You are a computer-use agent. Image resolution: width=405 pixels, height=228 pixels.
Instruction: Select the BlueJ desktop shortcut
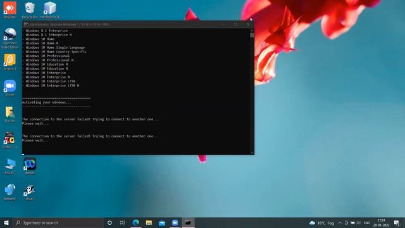30,192
